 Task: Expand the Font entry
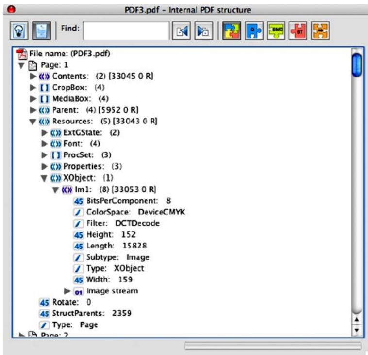click(44, 143)
